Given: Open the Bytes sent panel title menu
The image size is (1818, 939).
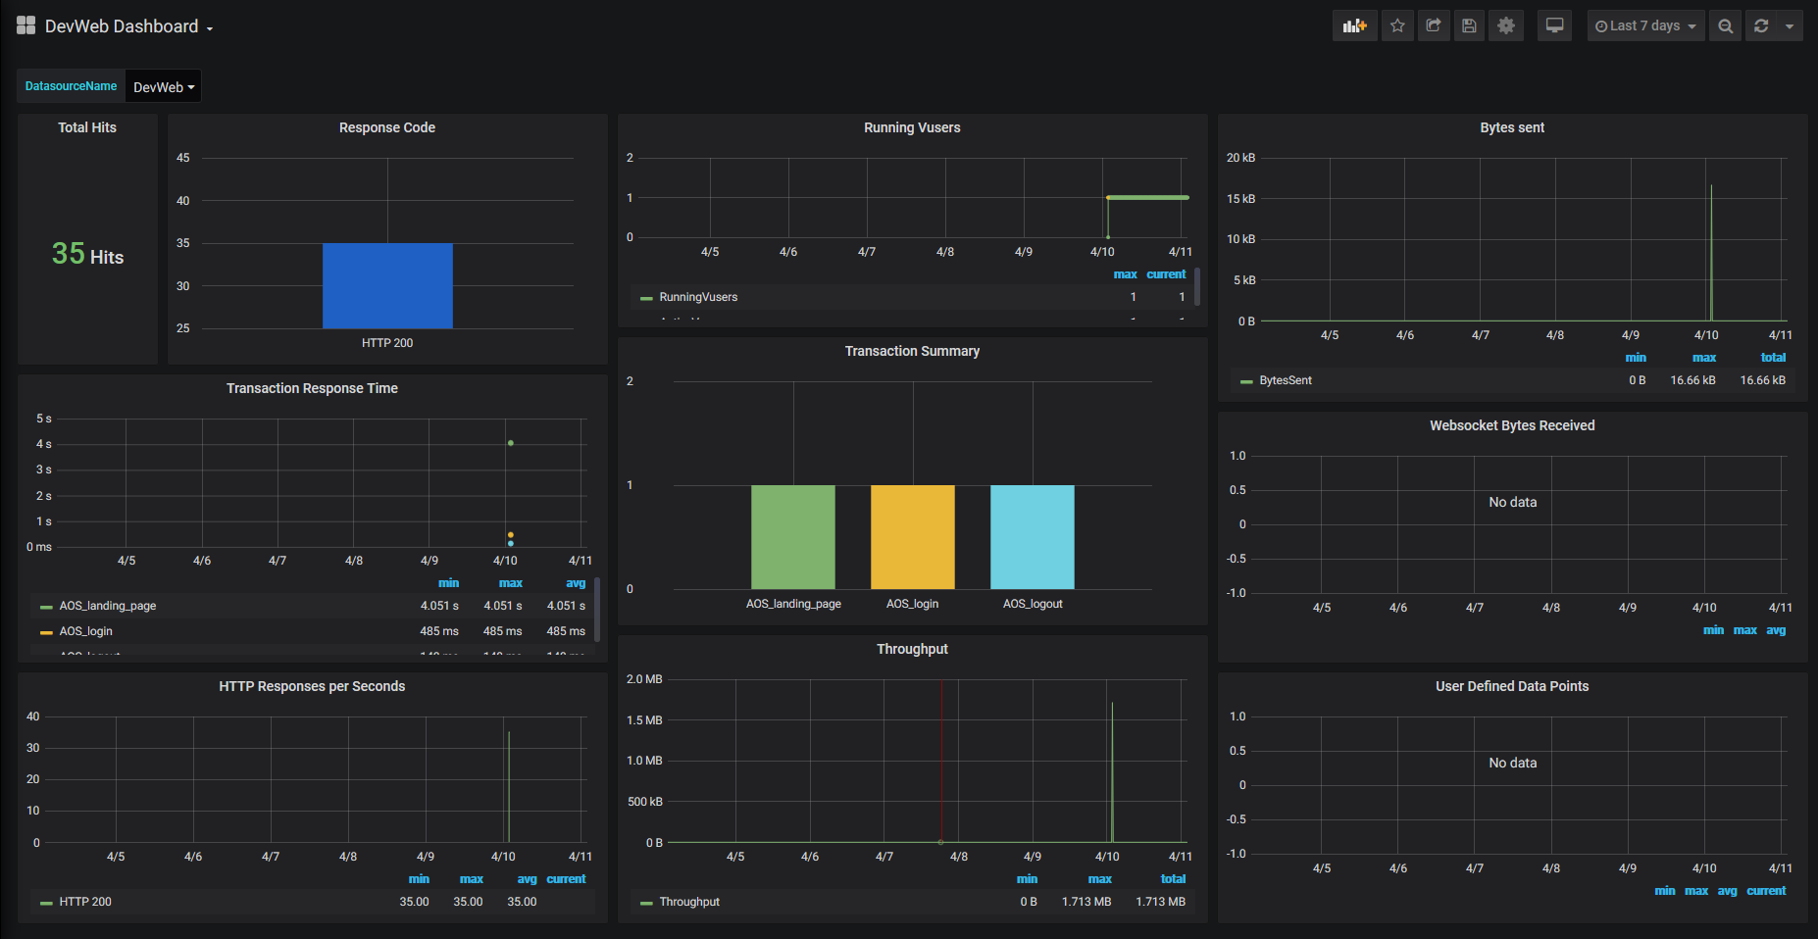Looking at the screenshot, I should click(1512, 127).
